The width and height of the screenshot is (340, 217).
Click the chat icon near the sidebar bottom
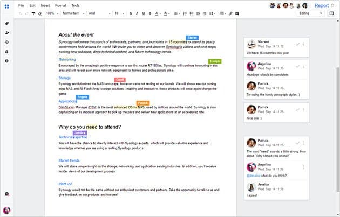[6, 194]
